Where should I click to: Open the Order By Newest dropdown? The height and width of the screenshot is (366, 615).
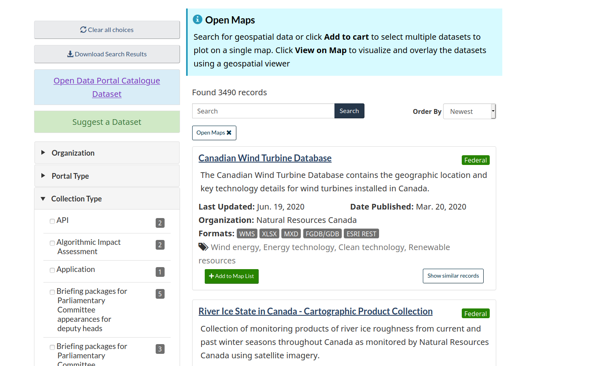point(469,111)
